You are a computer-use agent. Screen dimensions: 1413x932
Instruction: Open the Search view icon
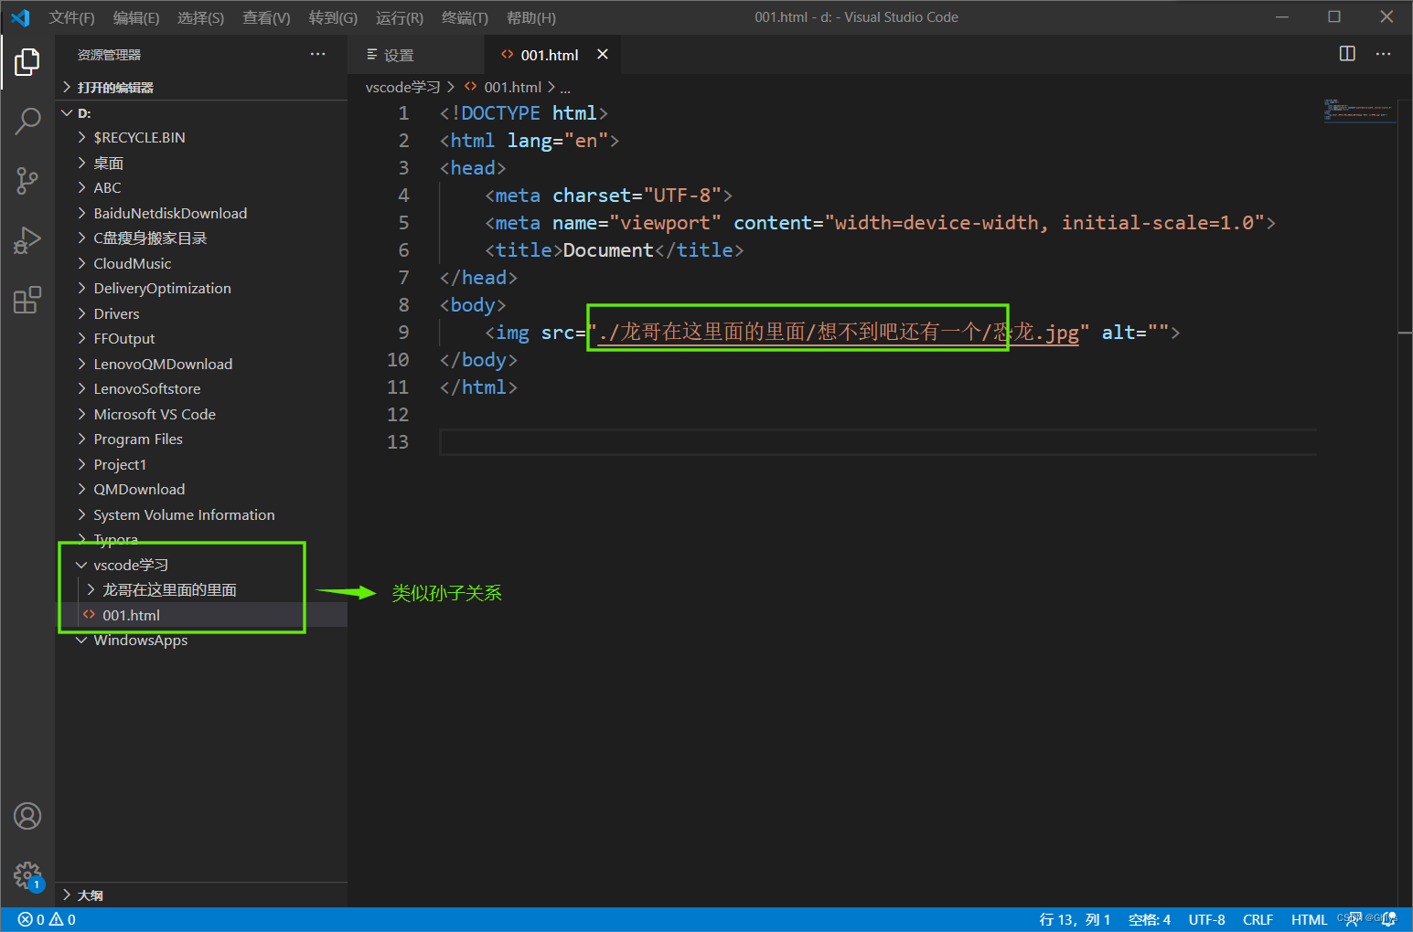pos(27,121)
